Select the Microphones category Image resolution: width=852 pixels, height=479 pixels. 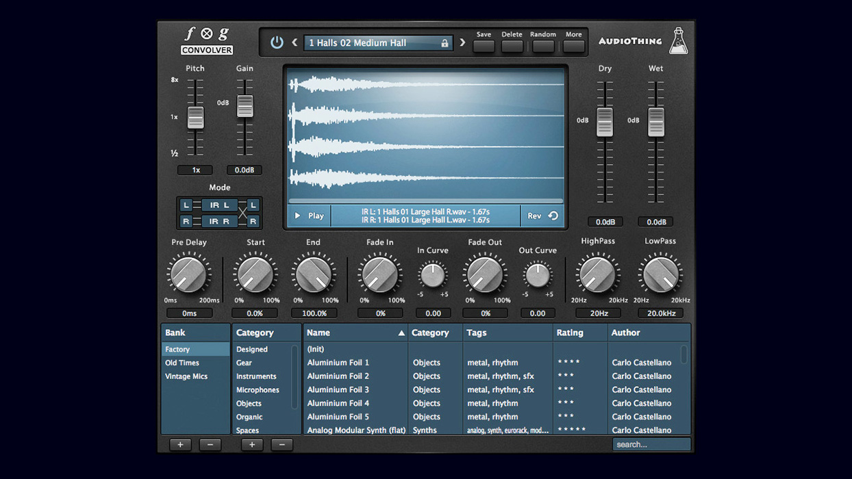pyautogui.click(x=258, y=390)
